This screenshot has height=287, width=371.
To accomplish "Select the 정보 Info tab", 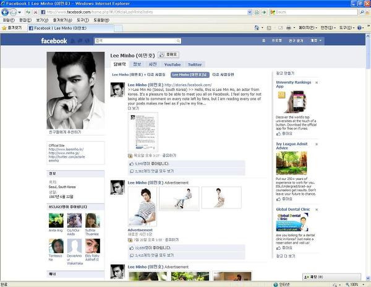I will coord(137,64).
